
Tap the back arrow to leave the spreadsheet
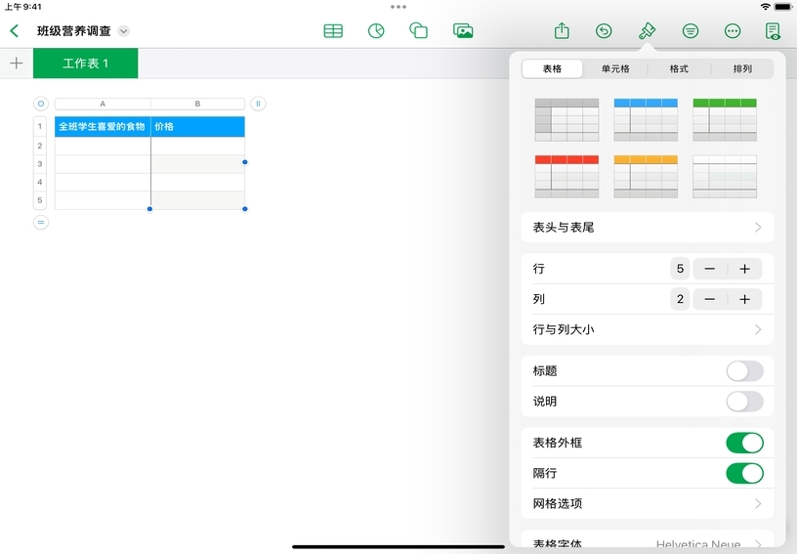(x=15, y=31)
